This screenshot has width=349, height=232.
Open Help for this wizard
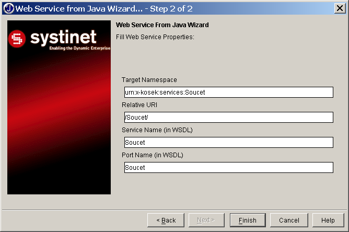[328, 220]
